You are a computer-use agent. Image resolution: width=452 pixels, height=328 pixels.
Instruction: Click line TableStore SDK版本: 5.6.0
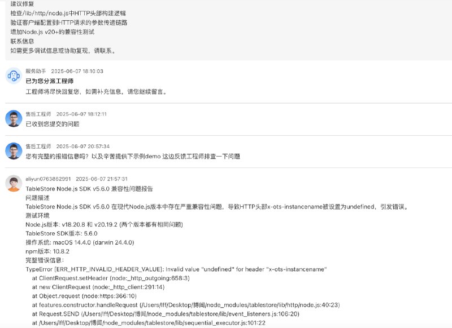click(x=62, y=233)
